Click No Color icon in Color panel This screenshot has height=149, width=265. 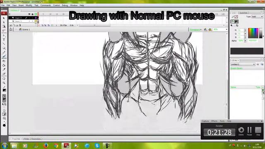point(234,26)
